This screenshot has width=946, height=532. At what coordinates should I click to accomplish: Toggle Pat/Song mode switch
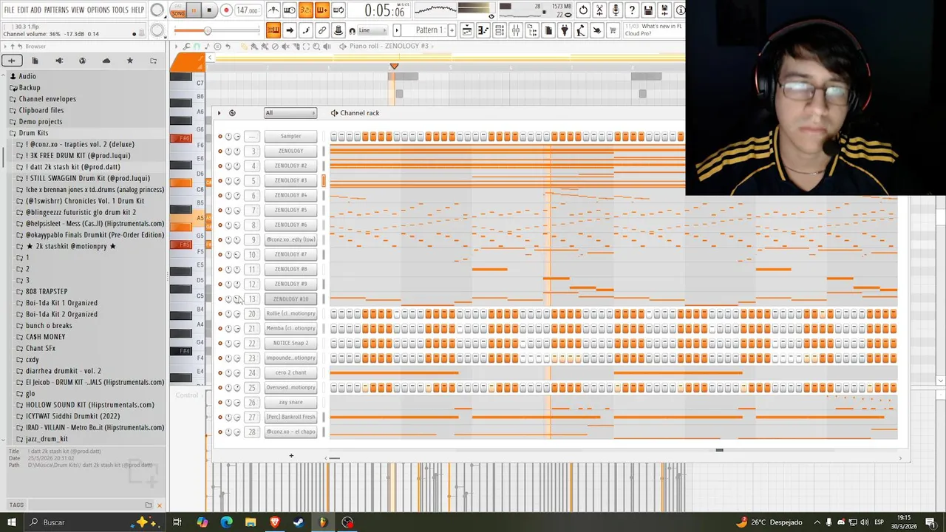click(177, 10)
